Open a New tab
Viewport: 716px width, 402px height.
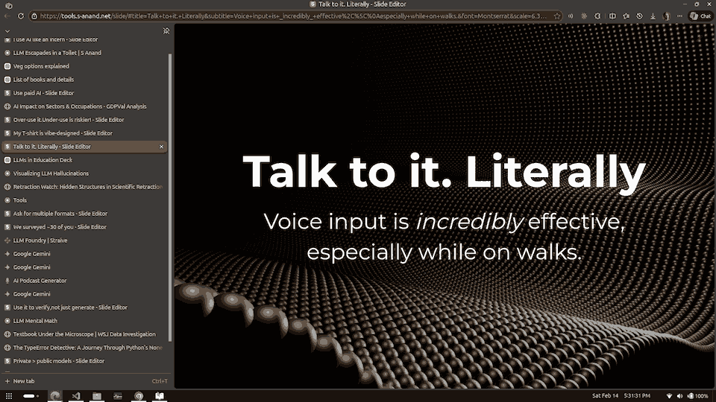(86, 381)
